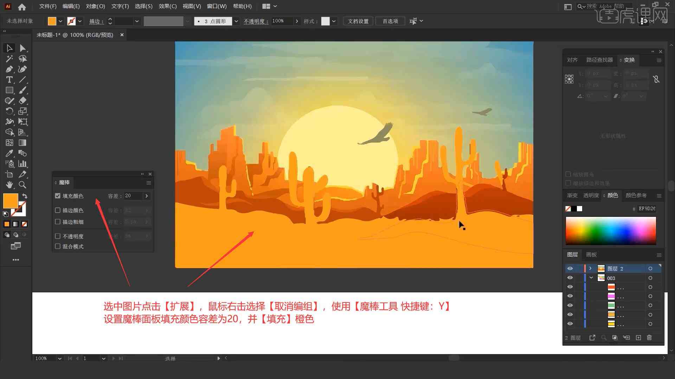The image size is (675, 379).
Task: Enable 不透明度 checkbox in Magic Wand
Action: [58, 236]
